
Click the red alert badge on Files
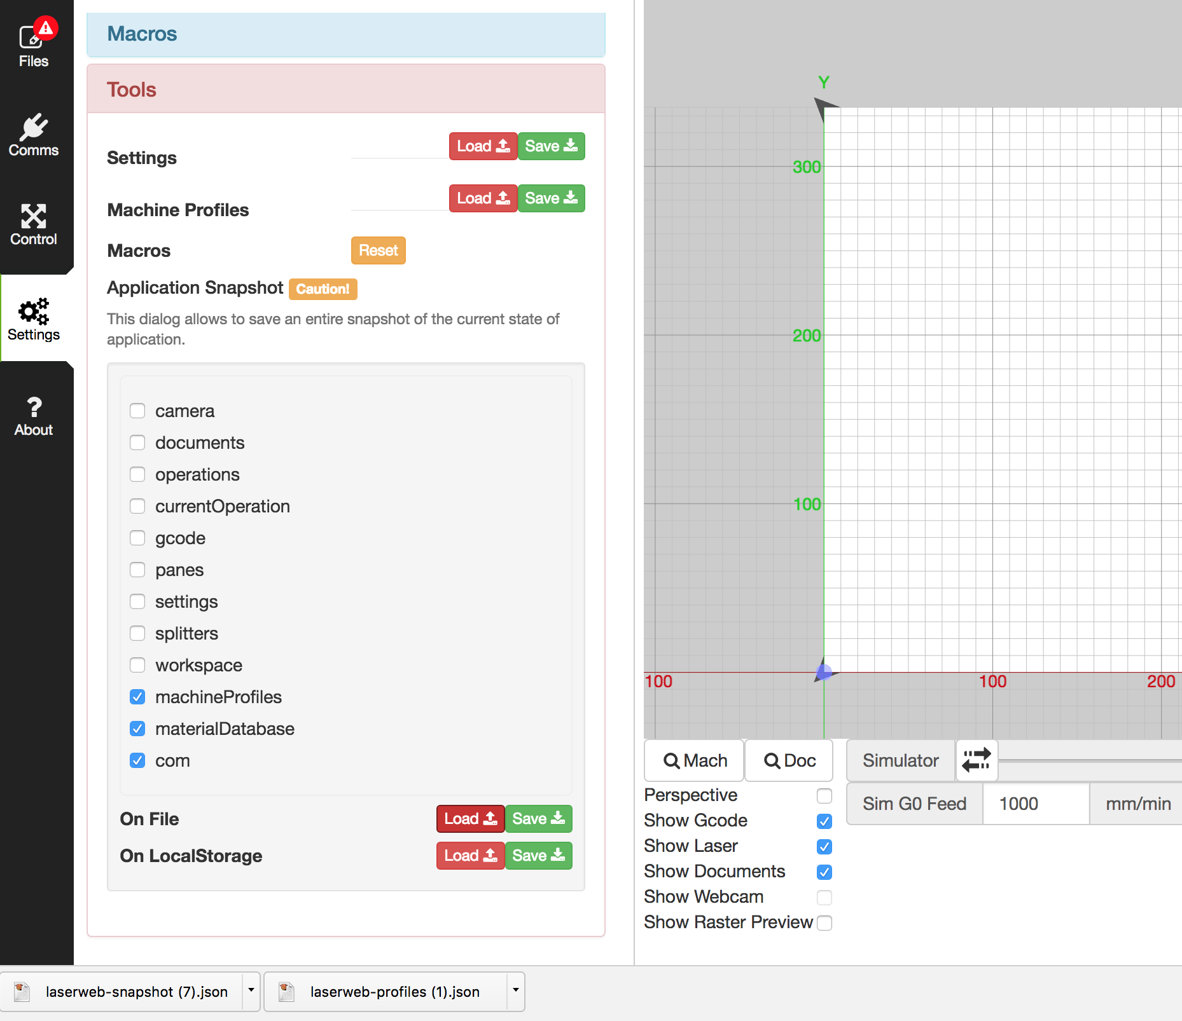(46, 28)
